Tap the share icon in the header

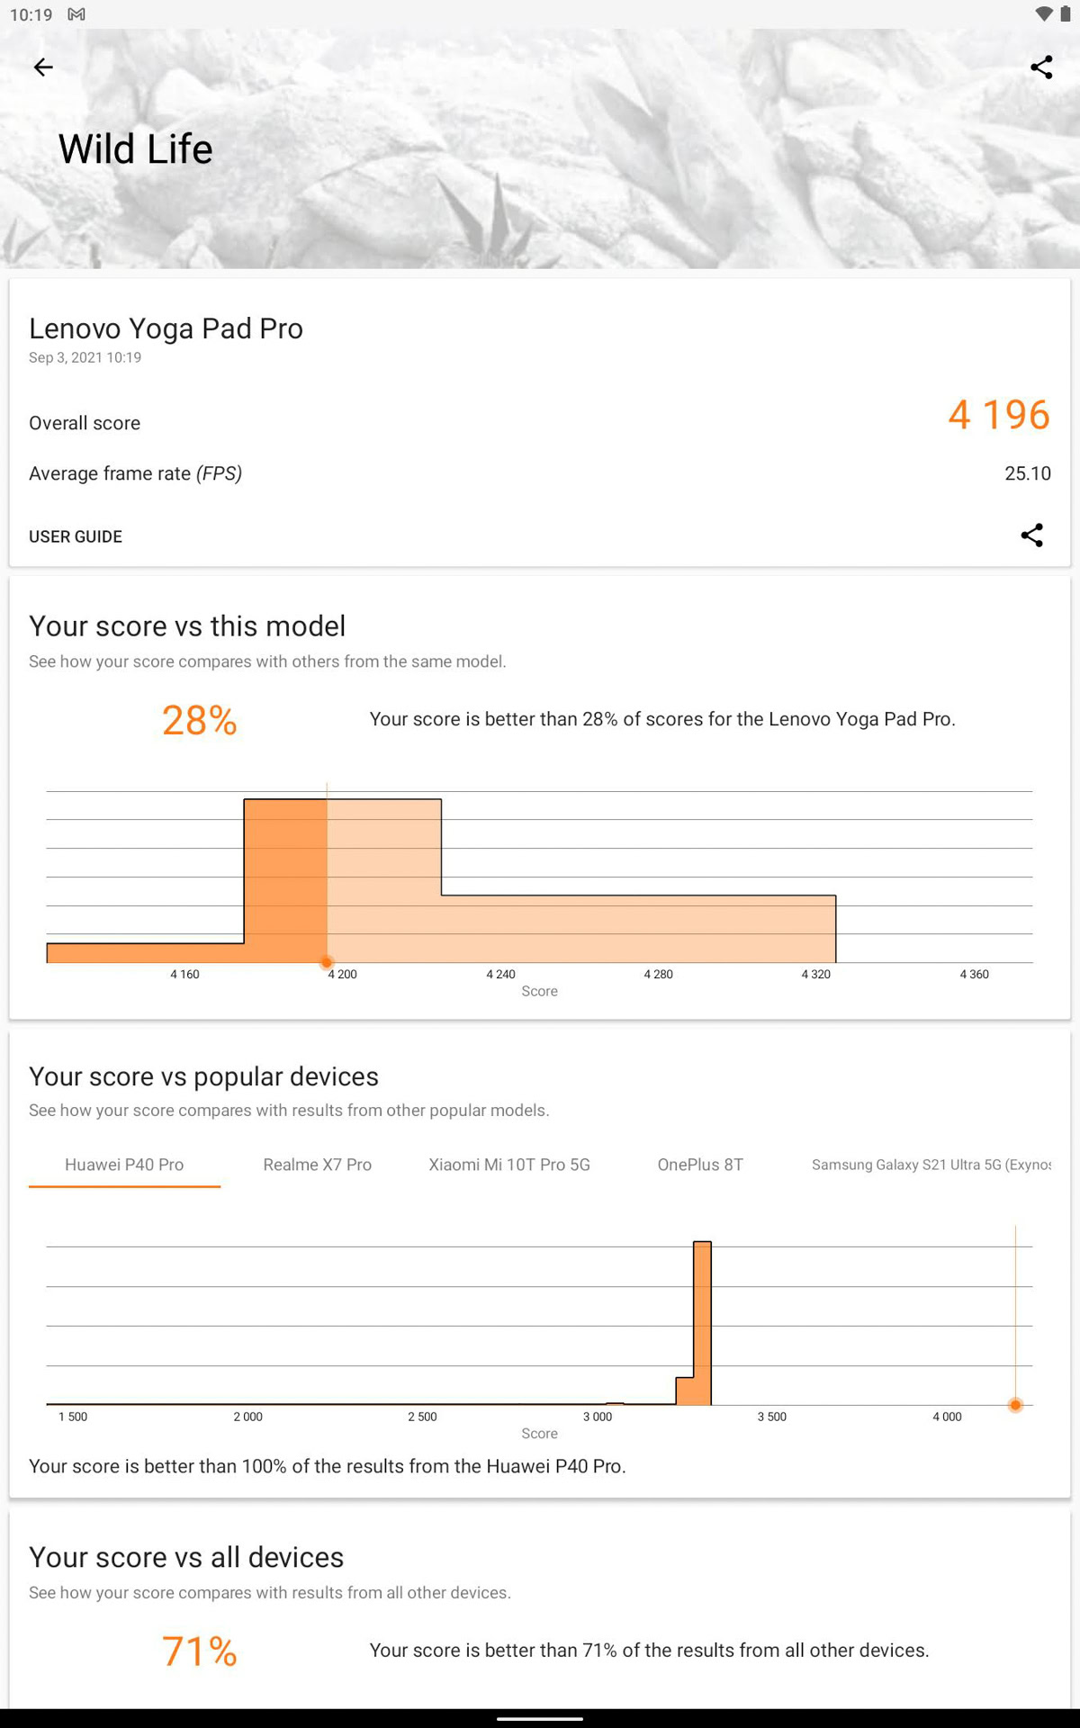click(1041, 67)
